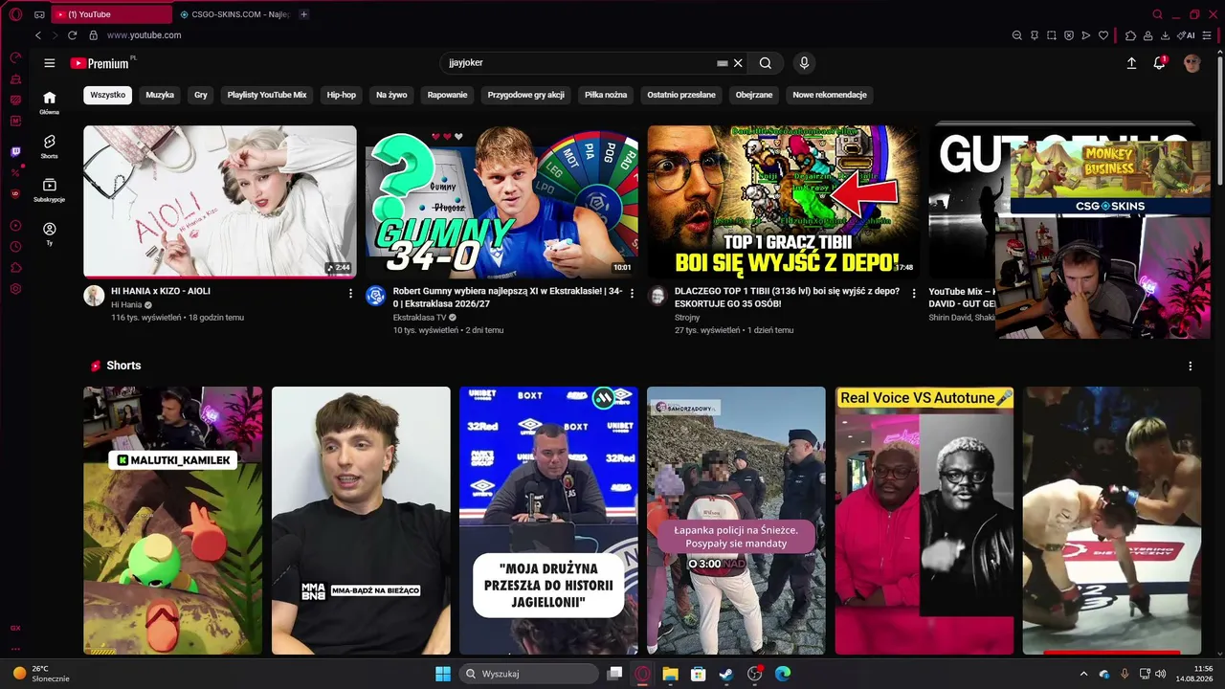
Task: Play the GUMNY 34-0 video thumbnail
Action: pyautogui.click(x=501, y=202)
